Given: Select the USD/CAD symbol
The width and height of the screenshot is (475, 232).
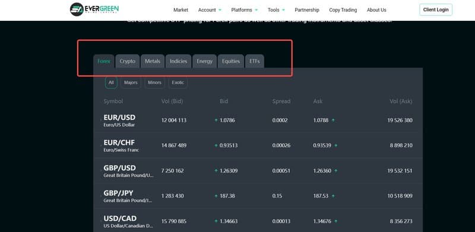Looking at the screenshot, I should pyautogui.click(x=120, y=219).
